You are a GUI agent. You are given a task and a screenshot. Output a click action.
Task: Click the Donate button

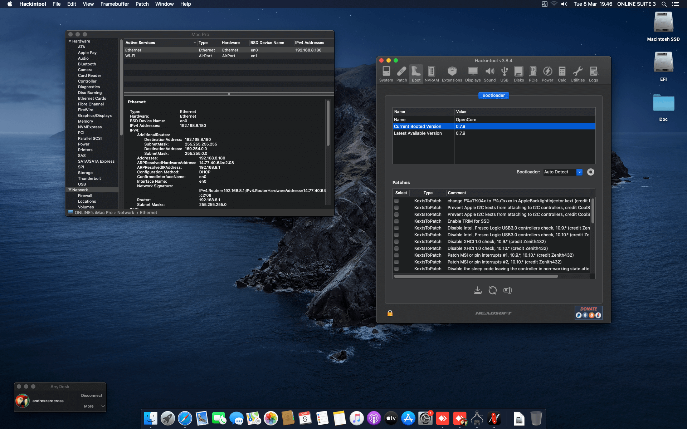588,312
